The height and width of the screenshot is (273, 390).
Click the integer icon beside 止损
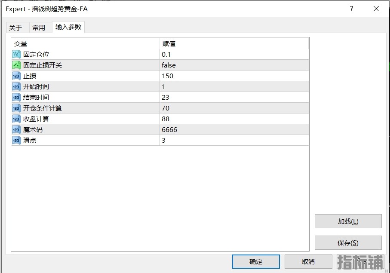tap(16, 76)
